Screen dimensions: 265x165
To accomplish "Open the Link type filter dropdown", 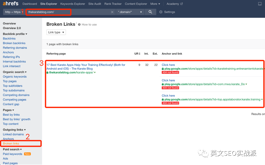I will 56,32.
